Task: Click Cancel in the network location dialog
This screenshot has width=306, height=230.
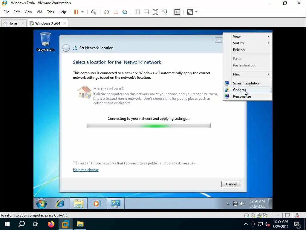Action: pos(231,184)
